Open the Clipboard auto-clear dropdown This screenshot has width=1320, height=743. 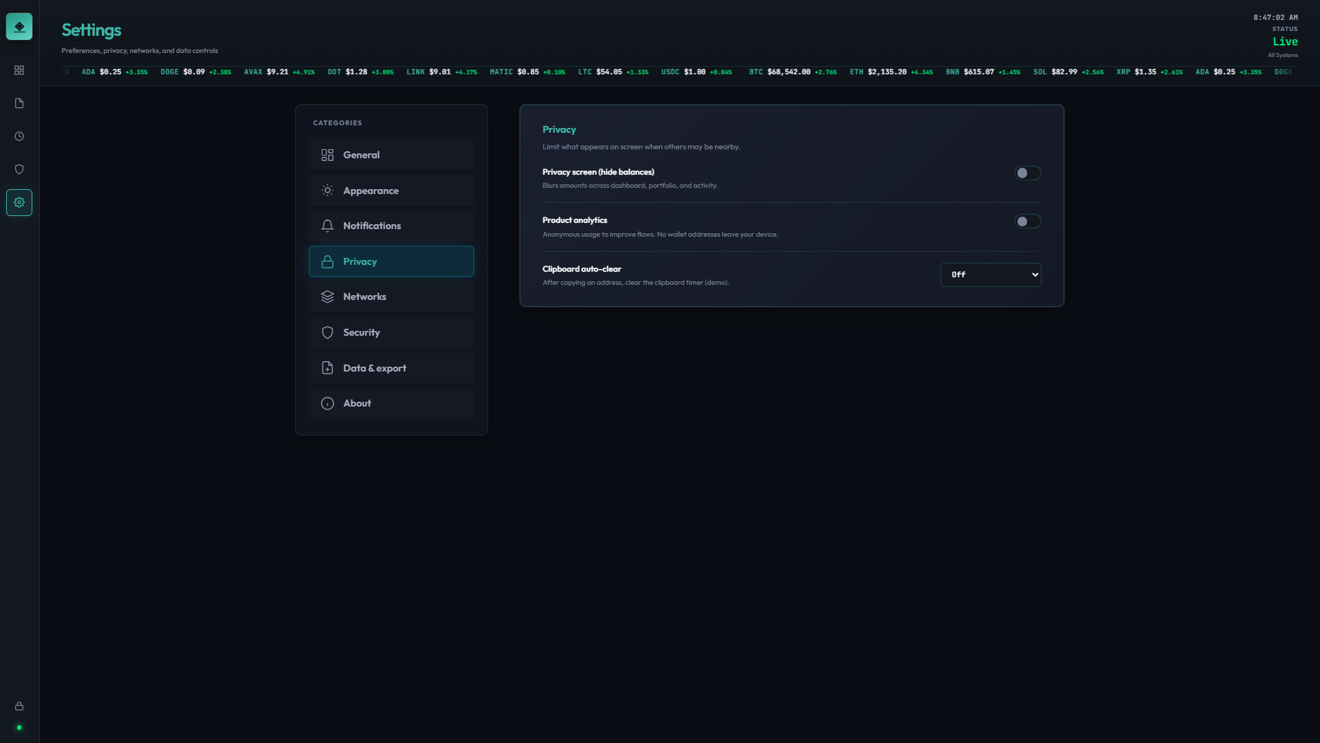[x=991, y=274]
